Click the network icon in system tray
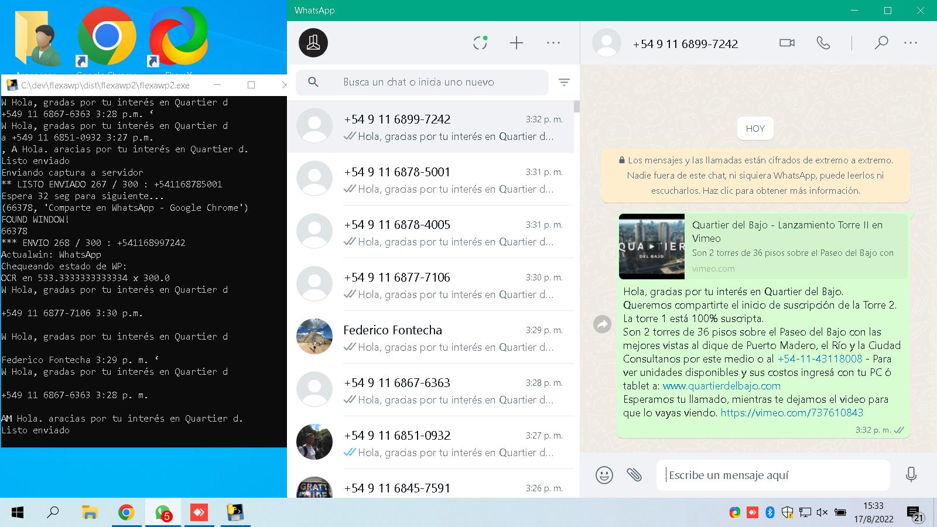937x527 pixels. coord(805,513)
